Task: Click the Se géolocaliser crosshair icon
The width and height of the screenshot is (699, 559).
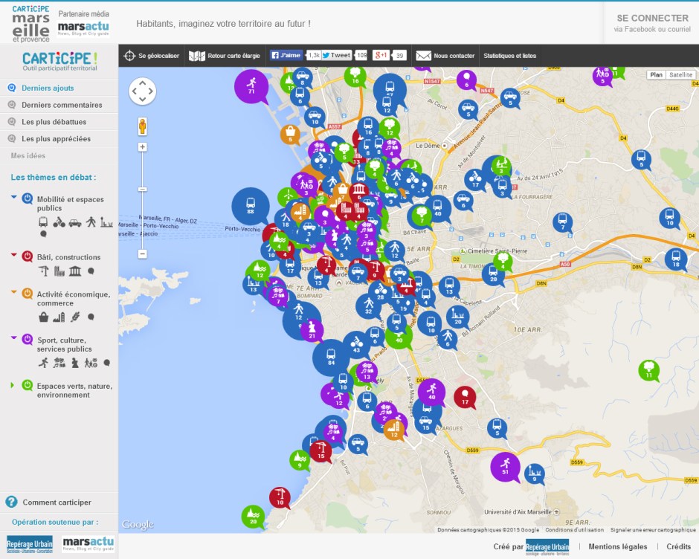Action: pos(129,56)
